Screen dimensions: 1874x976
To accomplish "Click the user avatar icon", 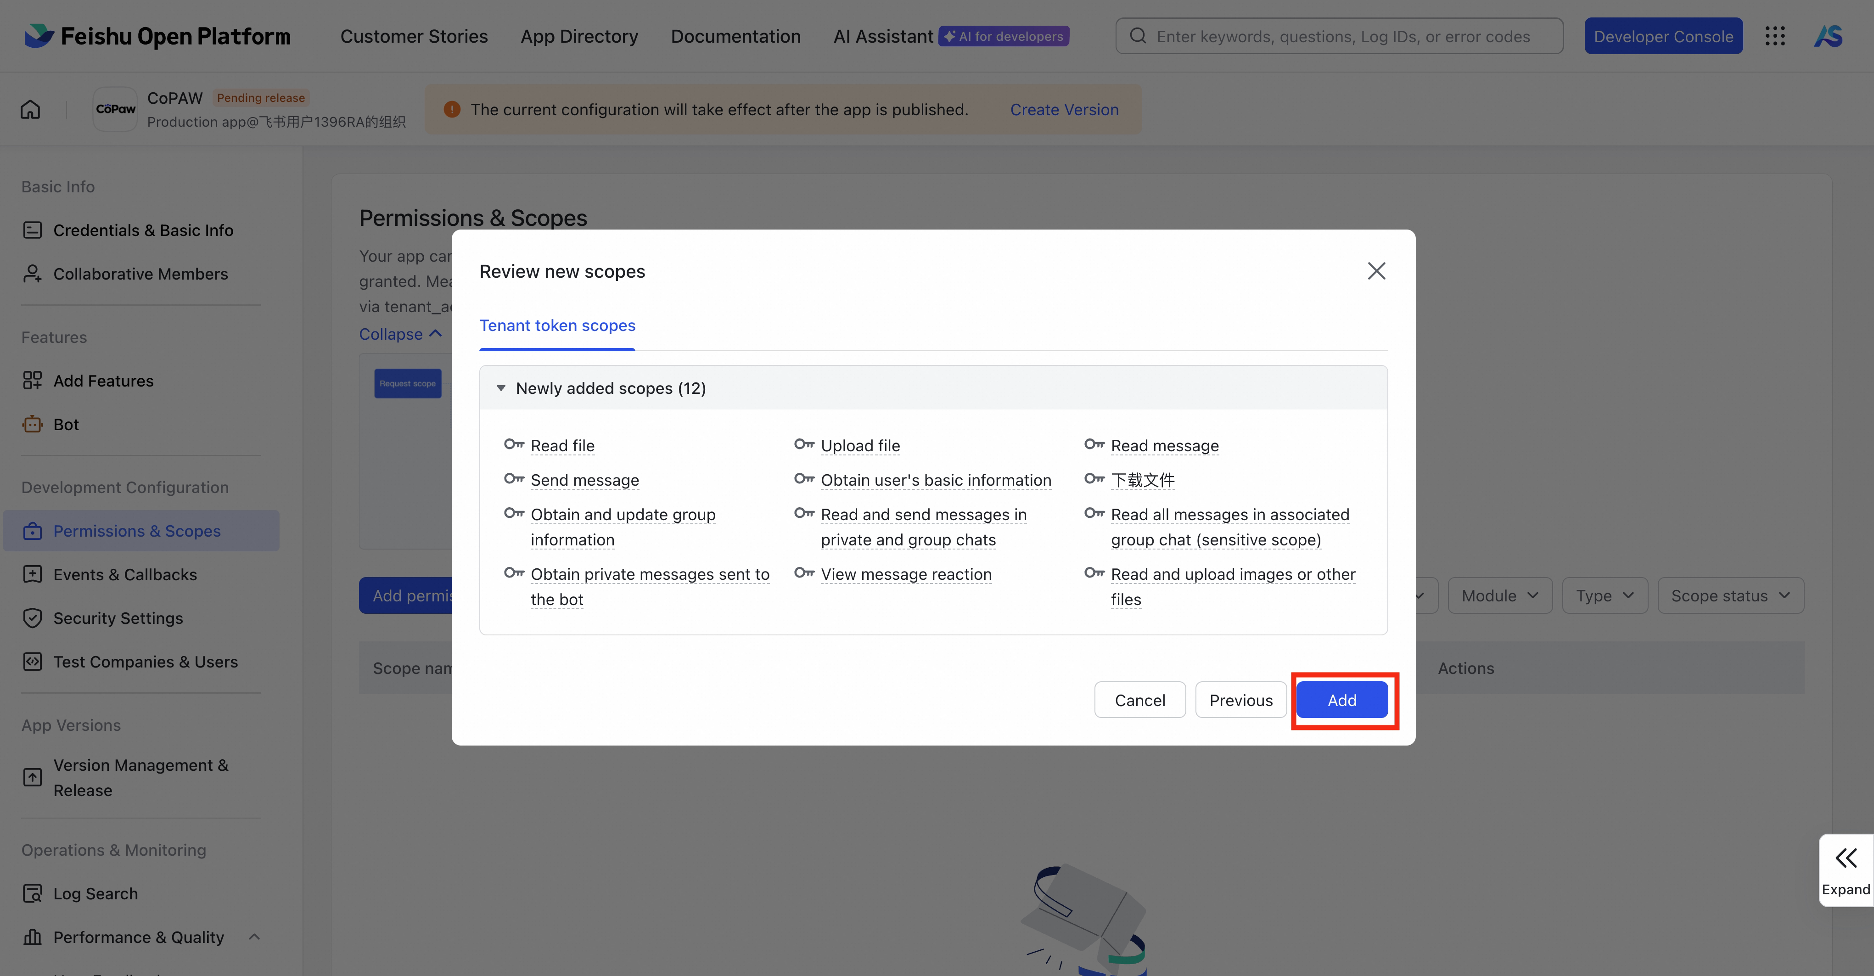I will [x=1828, y=36].
